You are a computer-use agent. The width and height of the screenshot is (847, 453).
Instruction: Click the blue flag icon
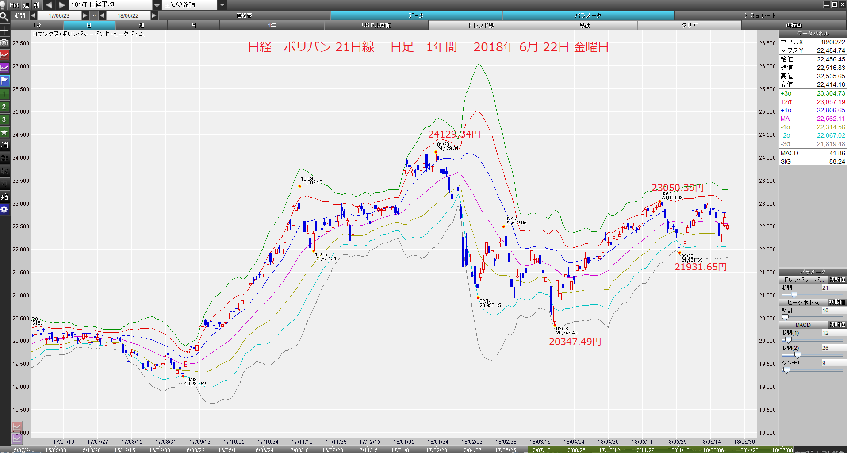coord(4,81)
